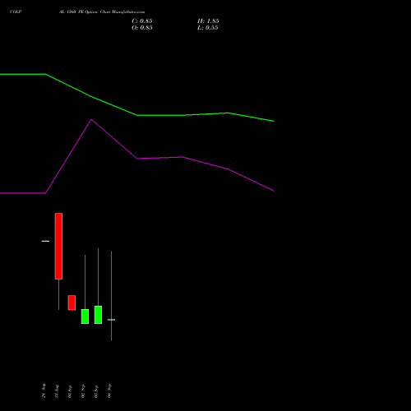Select the doji candle for 04 Sep
Screen dimensions: 411x411
(x=111, y=320)
